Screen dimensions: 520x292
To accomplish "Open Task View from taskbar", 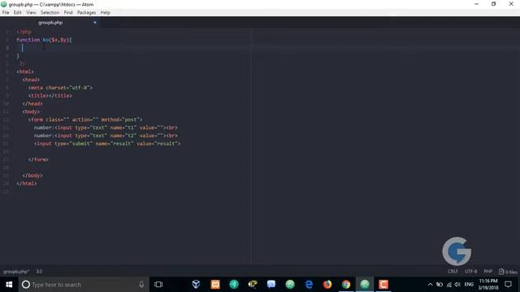I will pyautogui.click(x=158, y=285).
